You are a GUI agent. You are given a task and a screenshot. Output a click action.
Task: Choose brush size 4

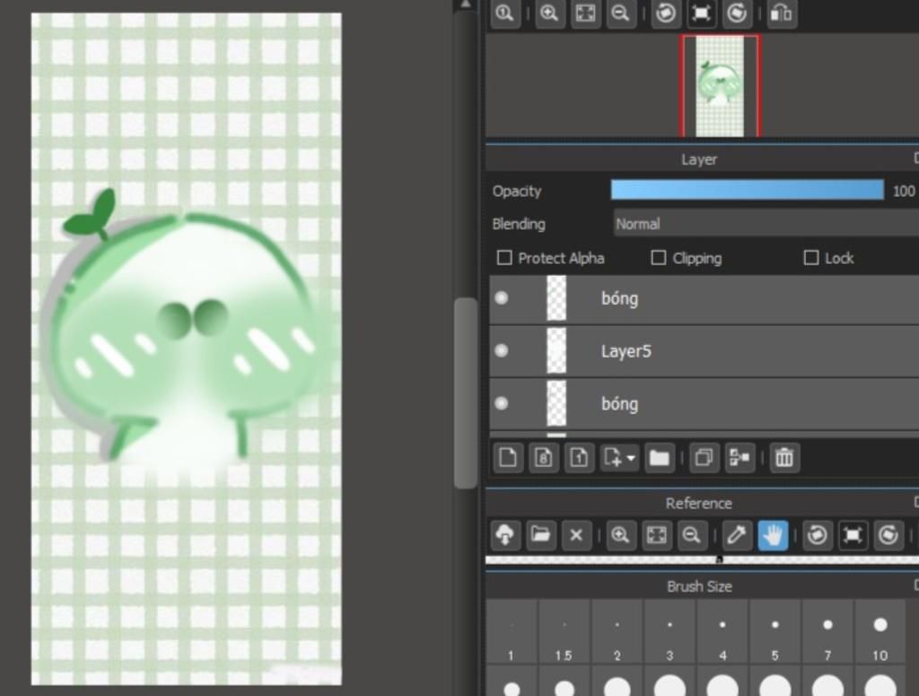pyautogui.click(x=722, y=632)
